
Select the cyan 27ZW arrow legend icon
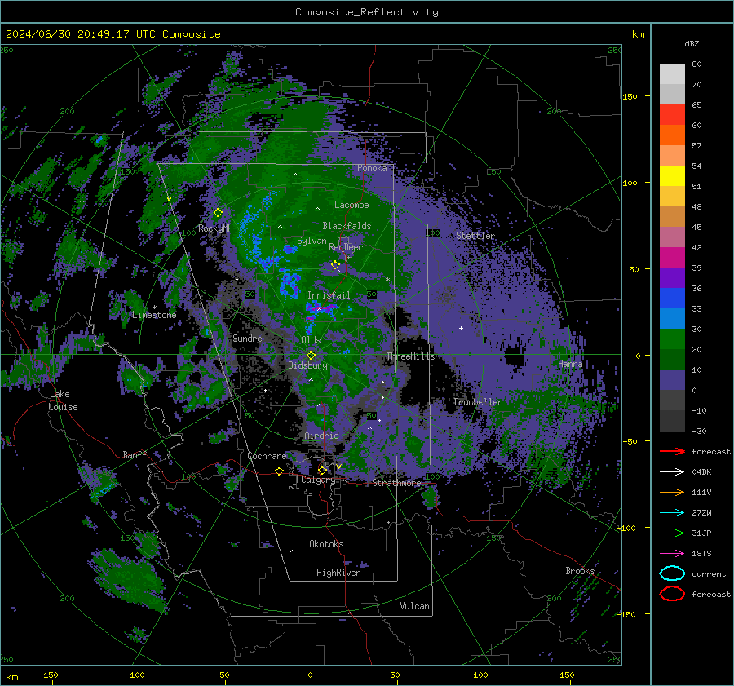(x=672, y=513)
